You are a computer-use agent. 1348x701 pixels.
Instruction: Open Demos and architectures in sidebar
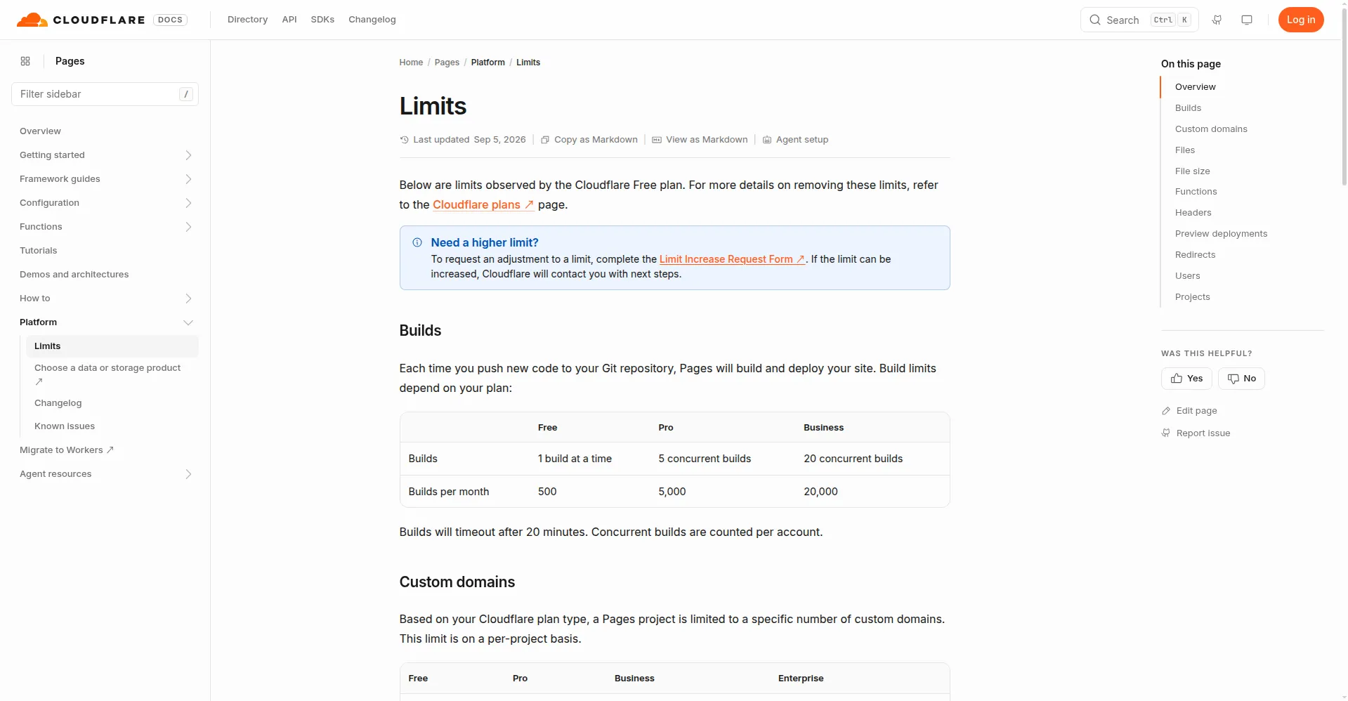coord(74,275)
